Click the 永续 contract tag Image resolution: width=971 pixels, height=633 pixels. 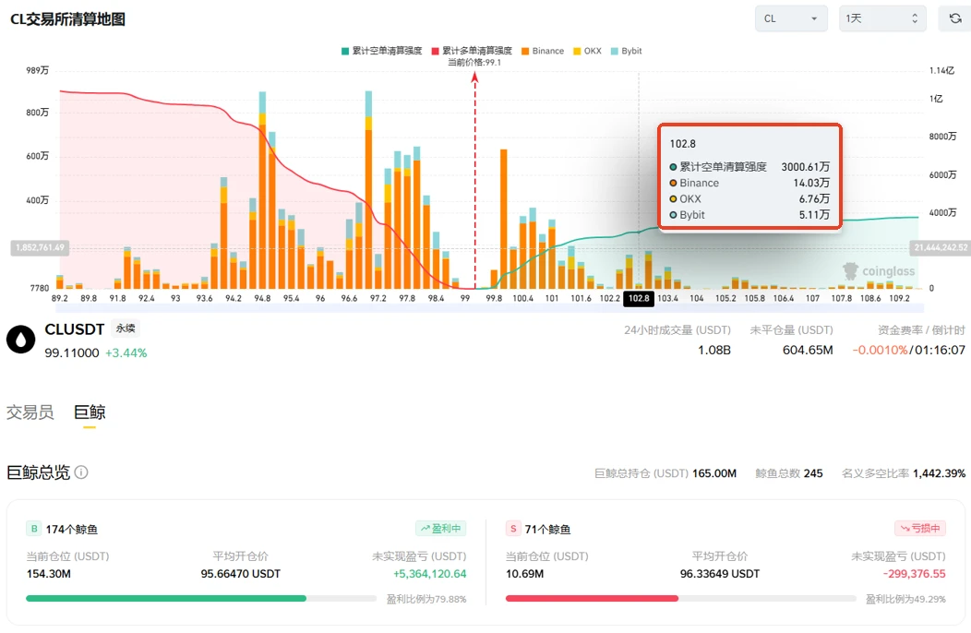coord(126,328)
